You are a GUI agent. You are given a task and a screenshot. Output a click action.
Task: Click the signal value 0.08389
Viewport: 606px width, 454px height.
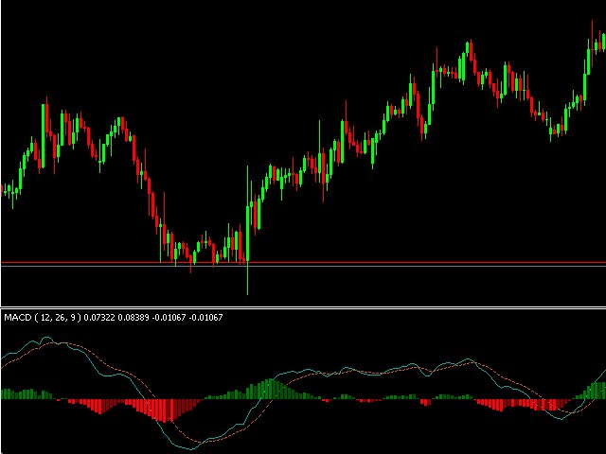pyautogui.click(x=133, y=318)
